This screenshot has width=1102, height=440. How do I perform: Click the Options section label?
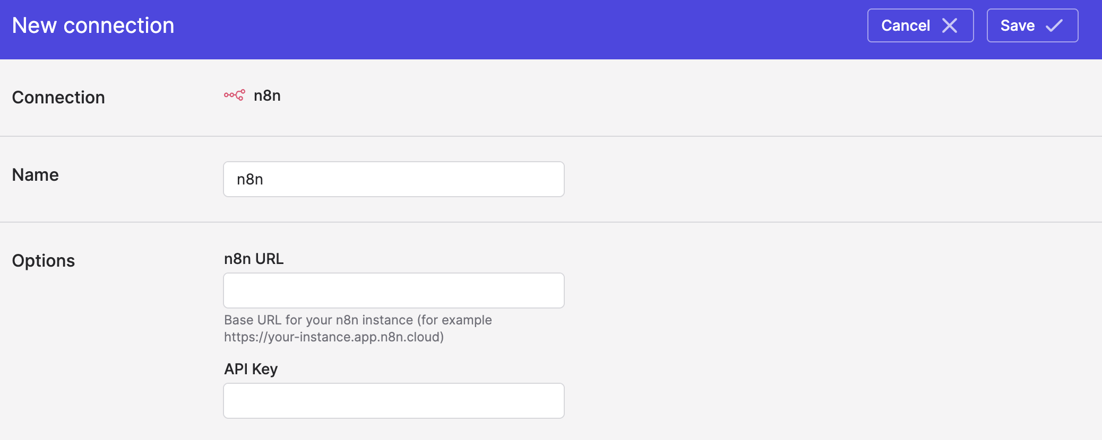[x=44, y=261]
